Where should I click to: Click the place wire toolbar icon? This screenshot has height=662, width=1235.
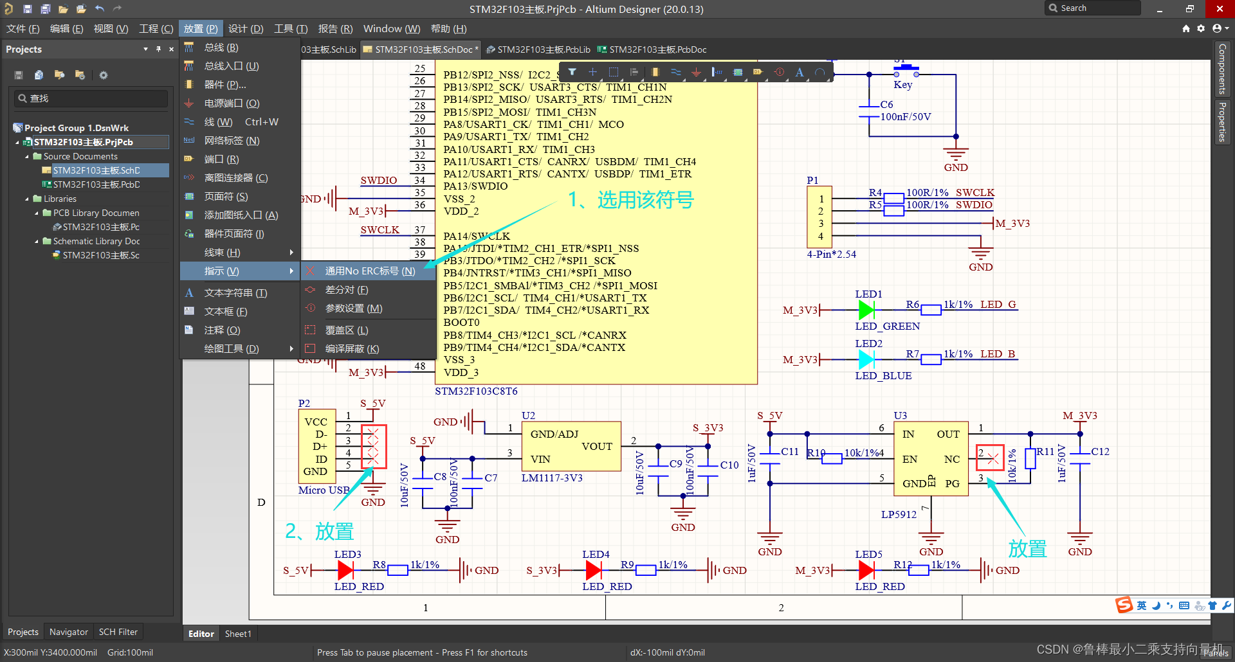(675, 72)
